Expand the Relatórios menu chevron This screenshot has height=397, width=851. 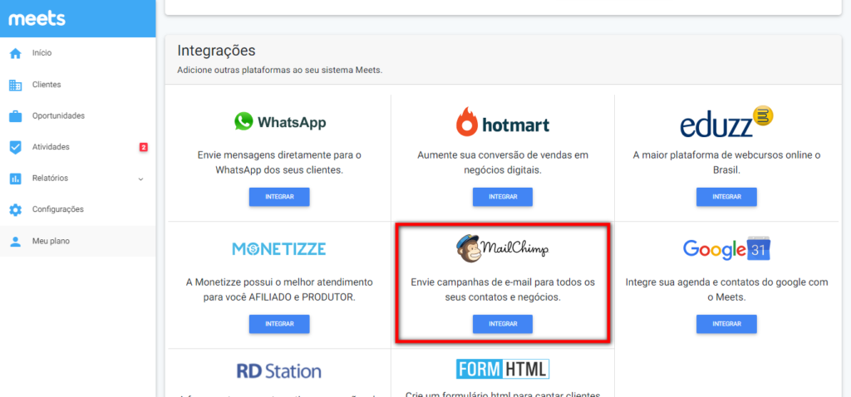tap(140, 179)
